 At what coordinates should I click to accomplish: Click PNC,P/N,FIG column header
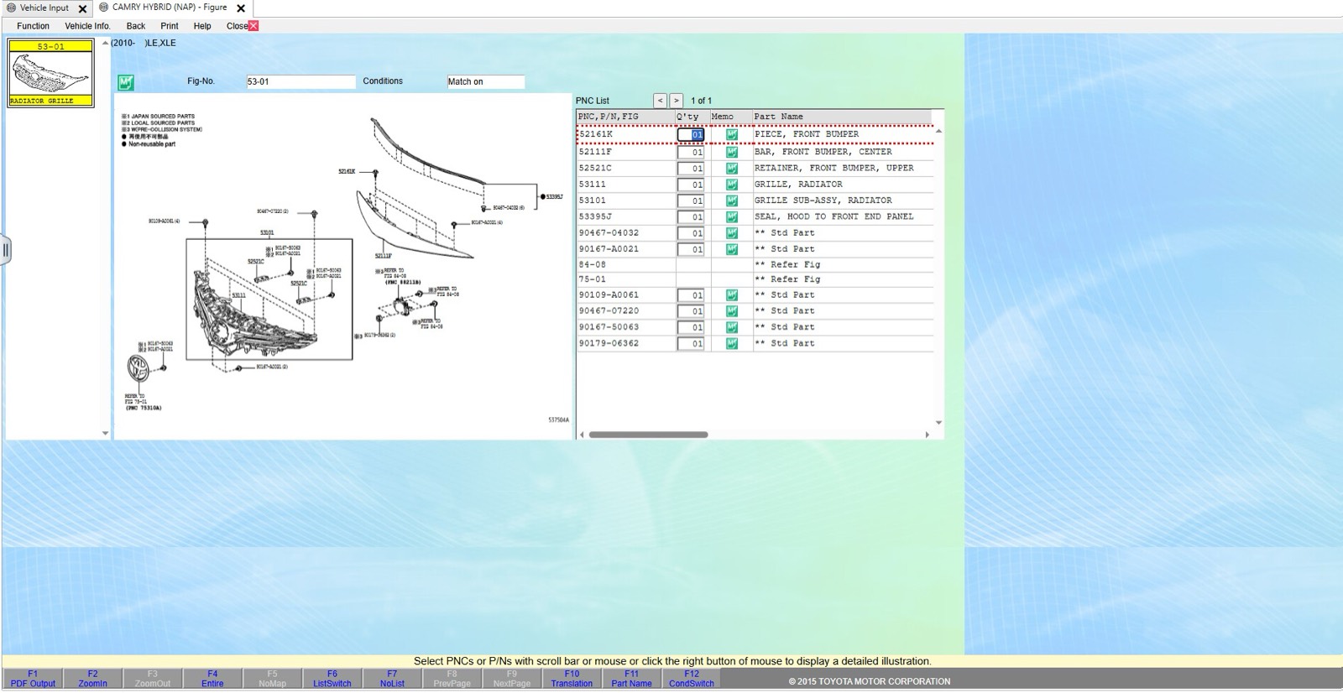pyautogui.click(x=625, y=117)
